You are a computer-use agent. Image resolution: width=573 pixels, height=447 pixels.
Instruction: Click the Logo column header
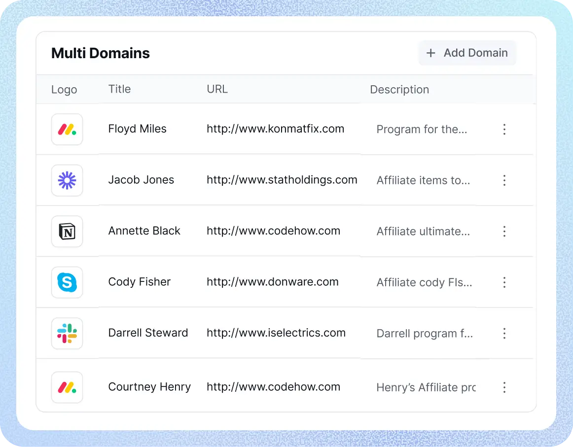pyautogui.click(x=64, y=89)
